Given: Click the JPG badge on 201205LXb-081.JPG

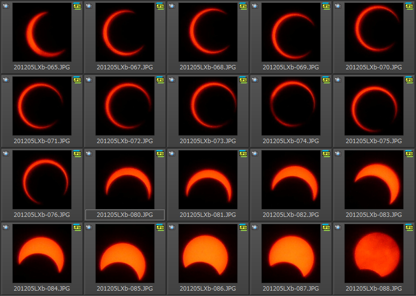Looking at the screenshot, I should [243, 154].
